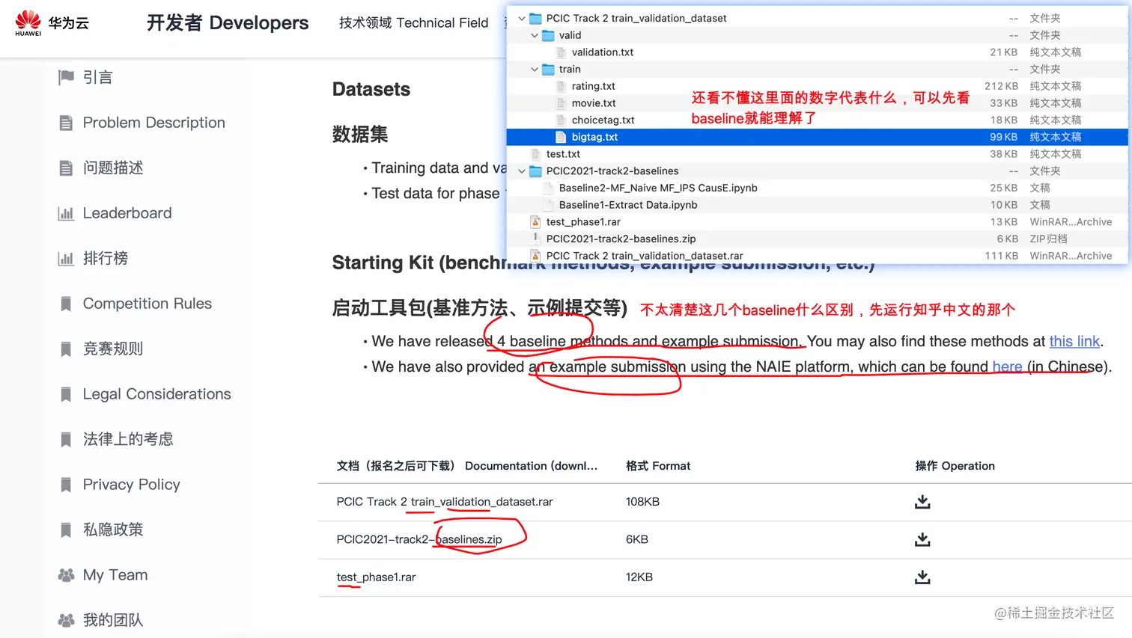Select Baseline1-Extract Data.ipynb
The image size is (1132, 638).
(x=628, y=205)
